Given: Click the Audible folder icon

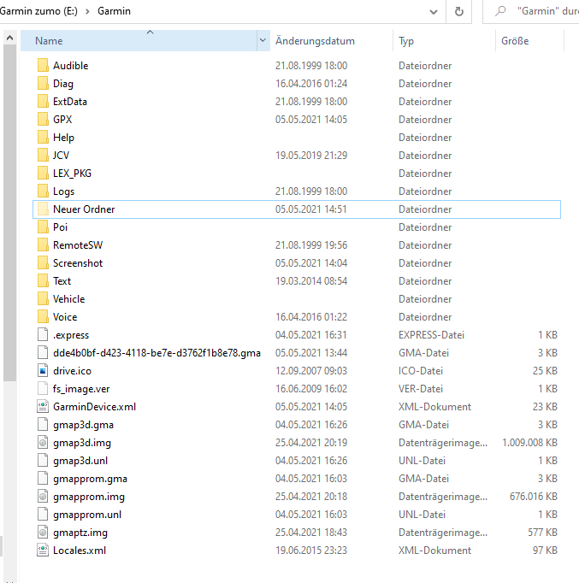Looking at the screenshot, I should click(43, 66).
